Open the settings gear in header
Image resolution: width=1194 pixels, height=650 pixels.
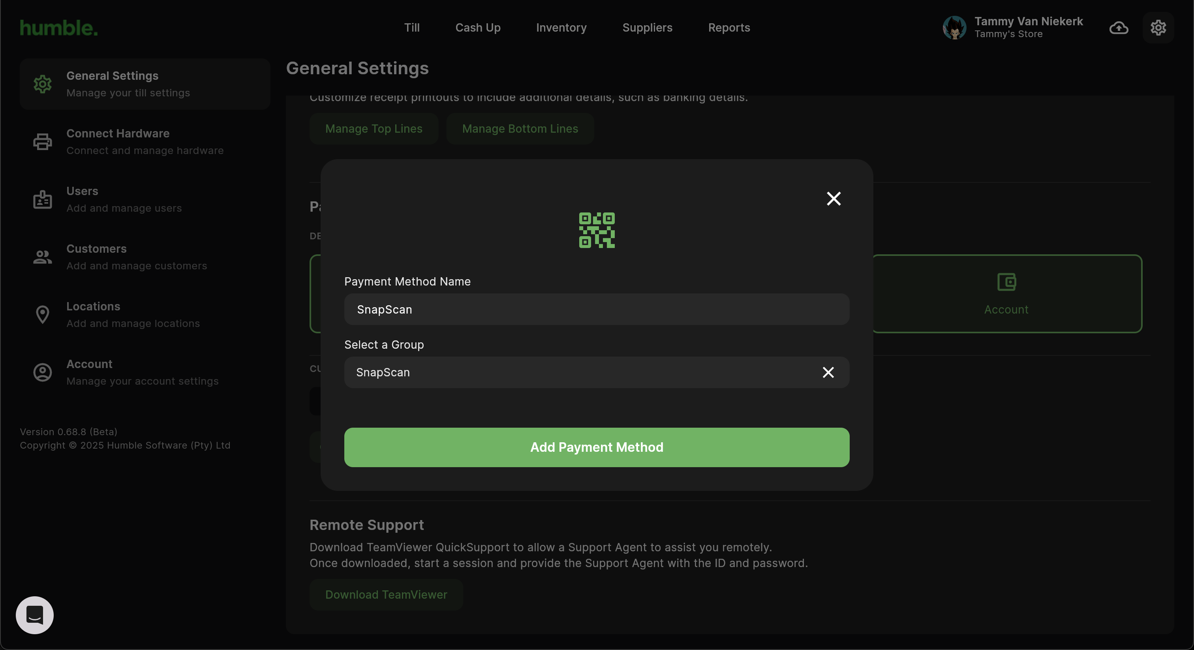coord(1158,27)
